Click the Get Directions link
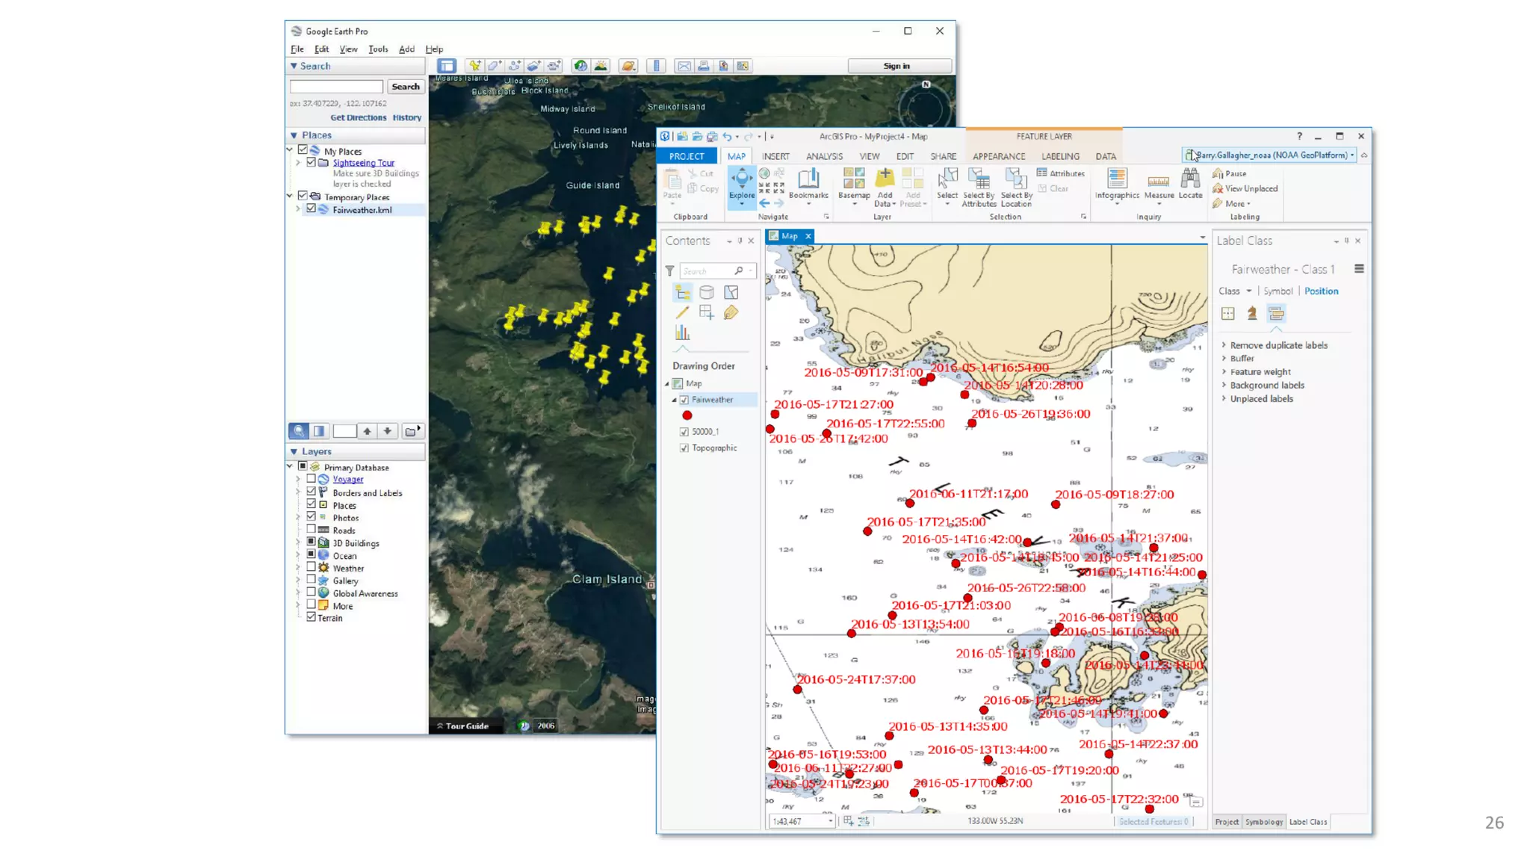The height and width of the screenshot is (863, 1530). click(x=358, y=117)
